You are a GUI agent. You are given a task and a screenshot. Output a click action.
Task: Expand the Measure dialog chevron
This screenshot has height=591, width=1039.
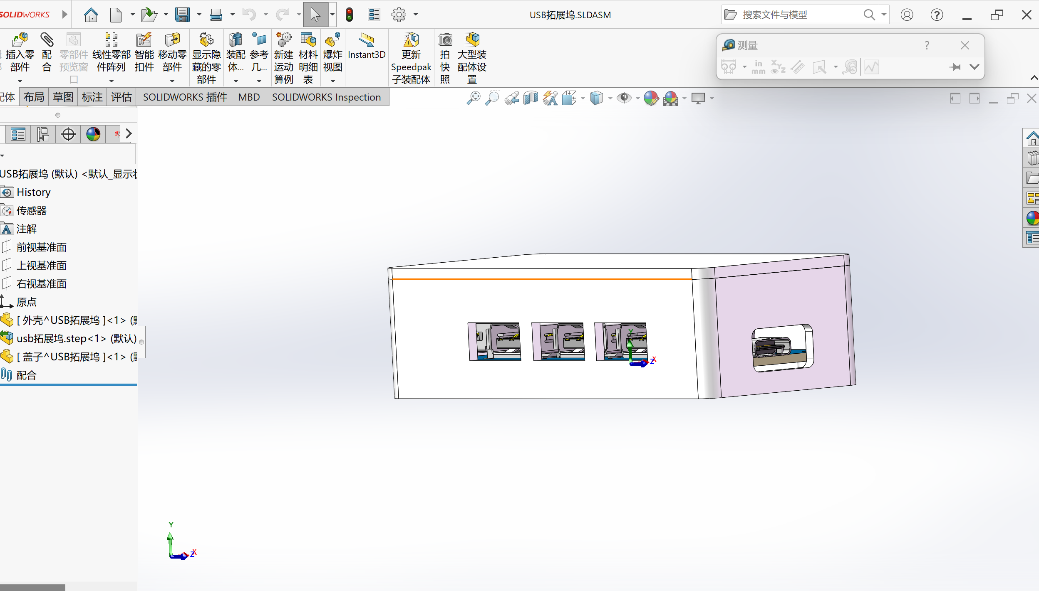(x=975, y=67)
